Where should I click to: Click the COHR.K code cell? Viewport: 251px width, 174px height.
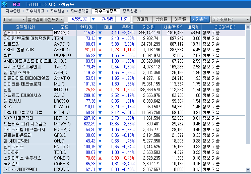coord(65,164)
